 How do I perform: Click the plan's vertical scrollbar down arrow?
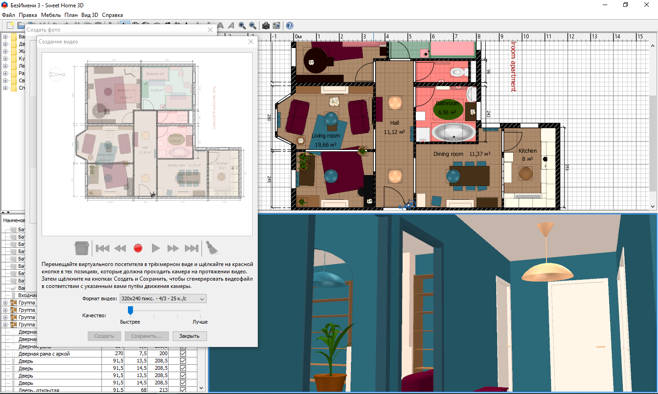coord(653,207)
